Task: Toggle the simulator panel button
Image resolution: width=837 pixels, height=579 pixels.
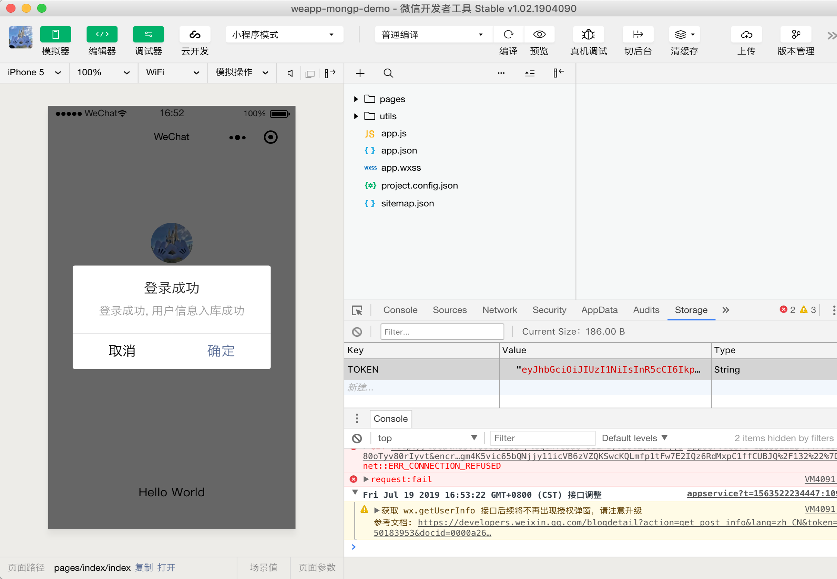Action: [56, 35]
